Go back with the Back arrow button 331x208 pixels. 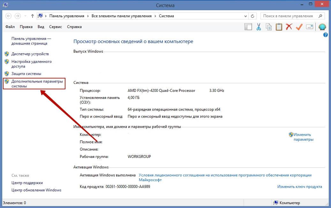pos(8,16)
